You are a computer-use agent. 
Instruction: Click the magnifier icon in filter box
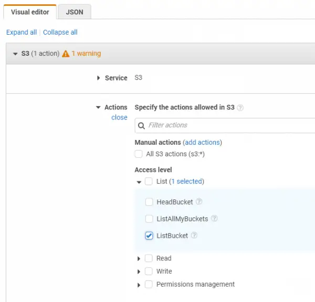141,126
